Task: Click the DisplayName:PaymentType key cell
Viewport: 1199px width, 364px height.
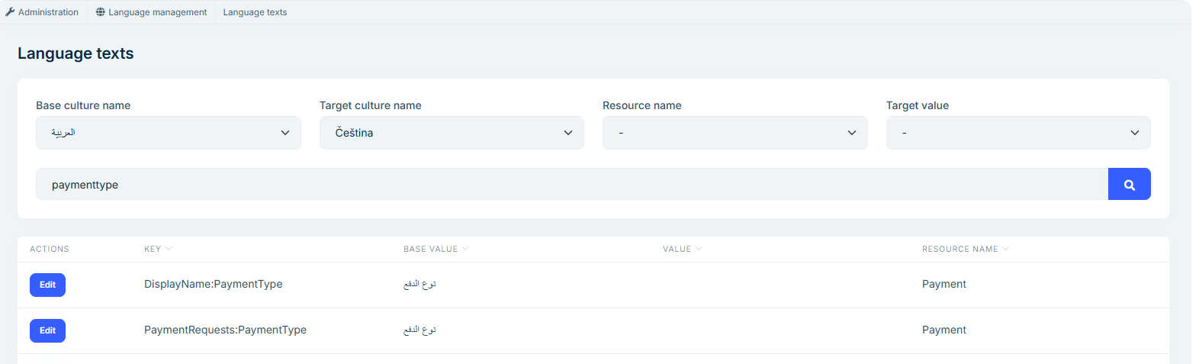Action: click(x=213, y=284)
